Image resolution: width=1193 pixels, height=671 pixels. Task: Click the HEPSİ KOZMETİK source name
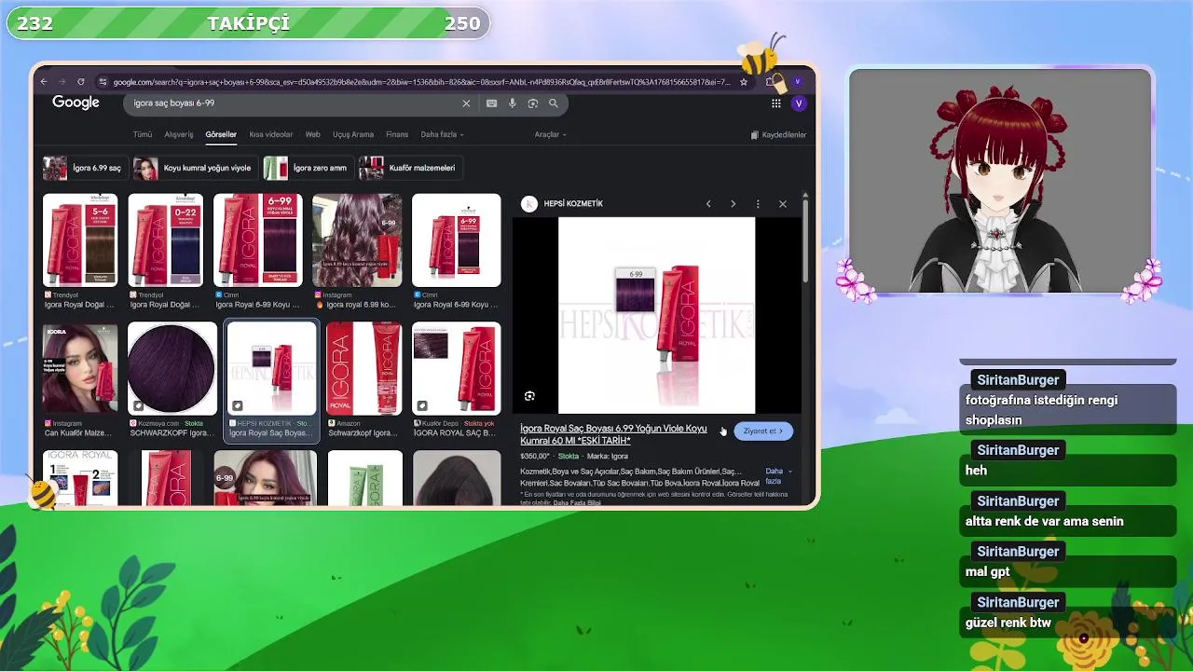pos(573,204)
